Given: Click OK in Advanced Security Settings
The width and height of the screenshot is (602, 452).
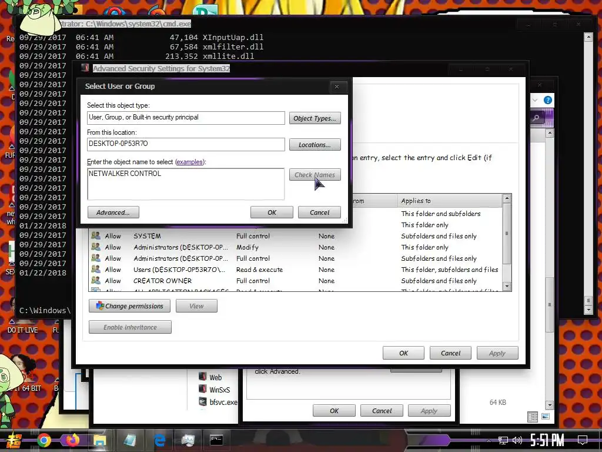Looking at the screenshot, I should click(403, 353).
